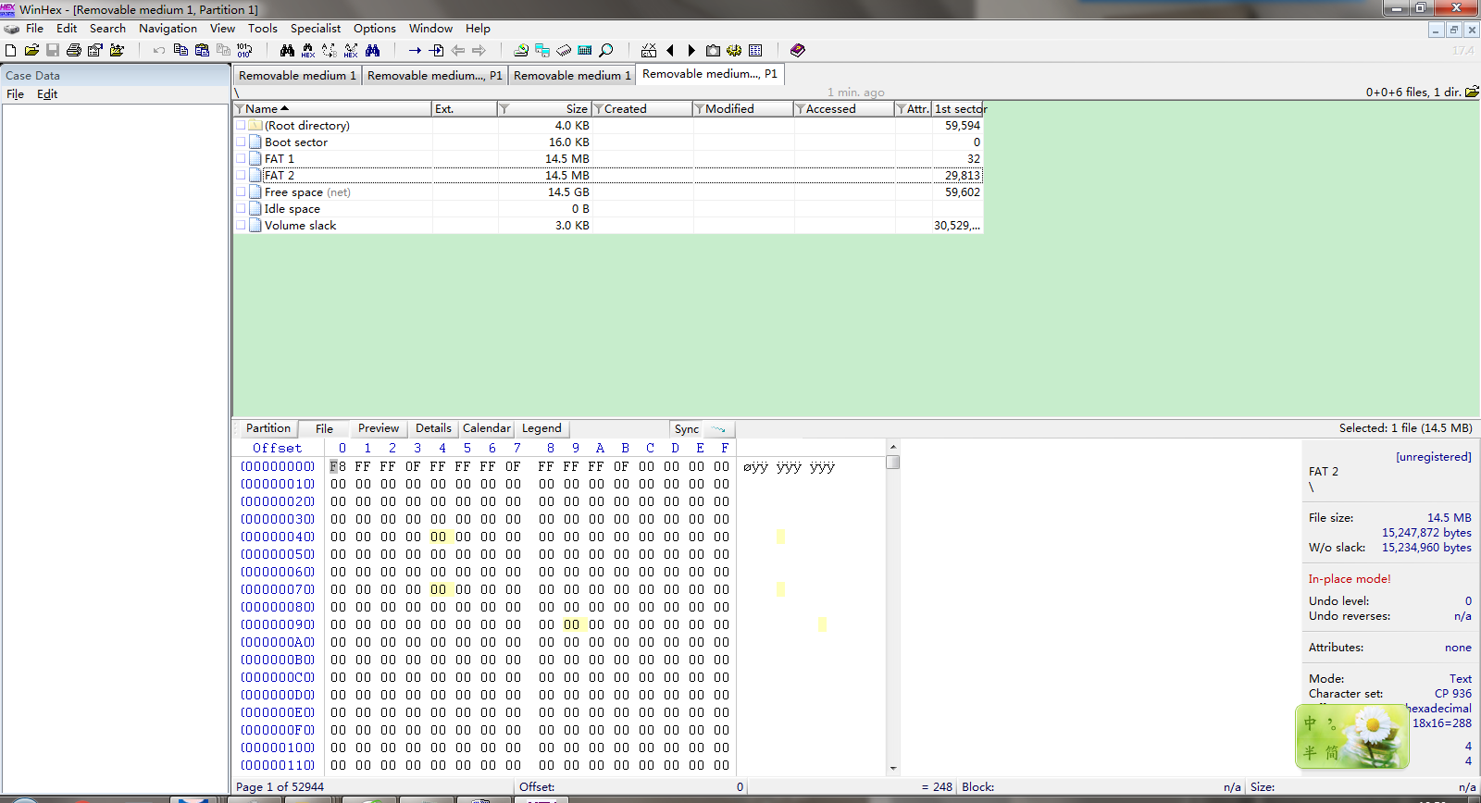Image resolution: width=1481 pixels, height=803 pixels.
Task: Click the hex editor scrollbar down arrow
Action: tap(893, 768)
